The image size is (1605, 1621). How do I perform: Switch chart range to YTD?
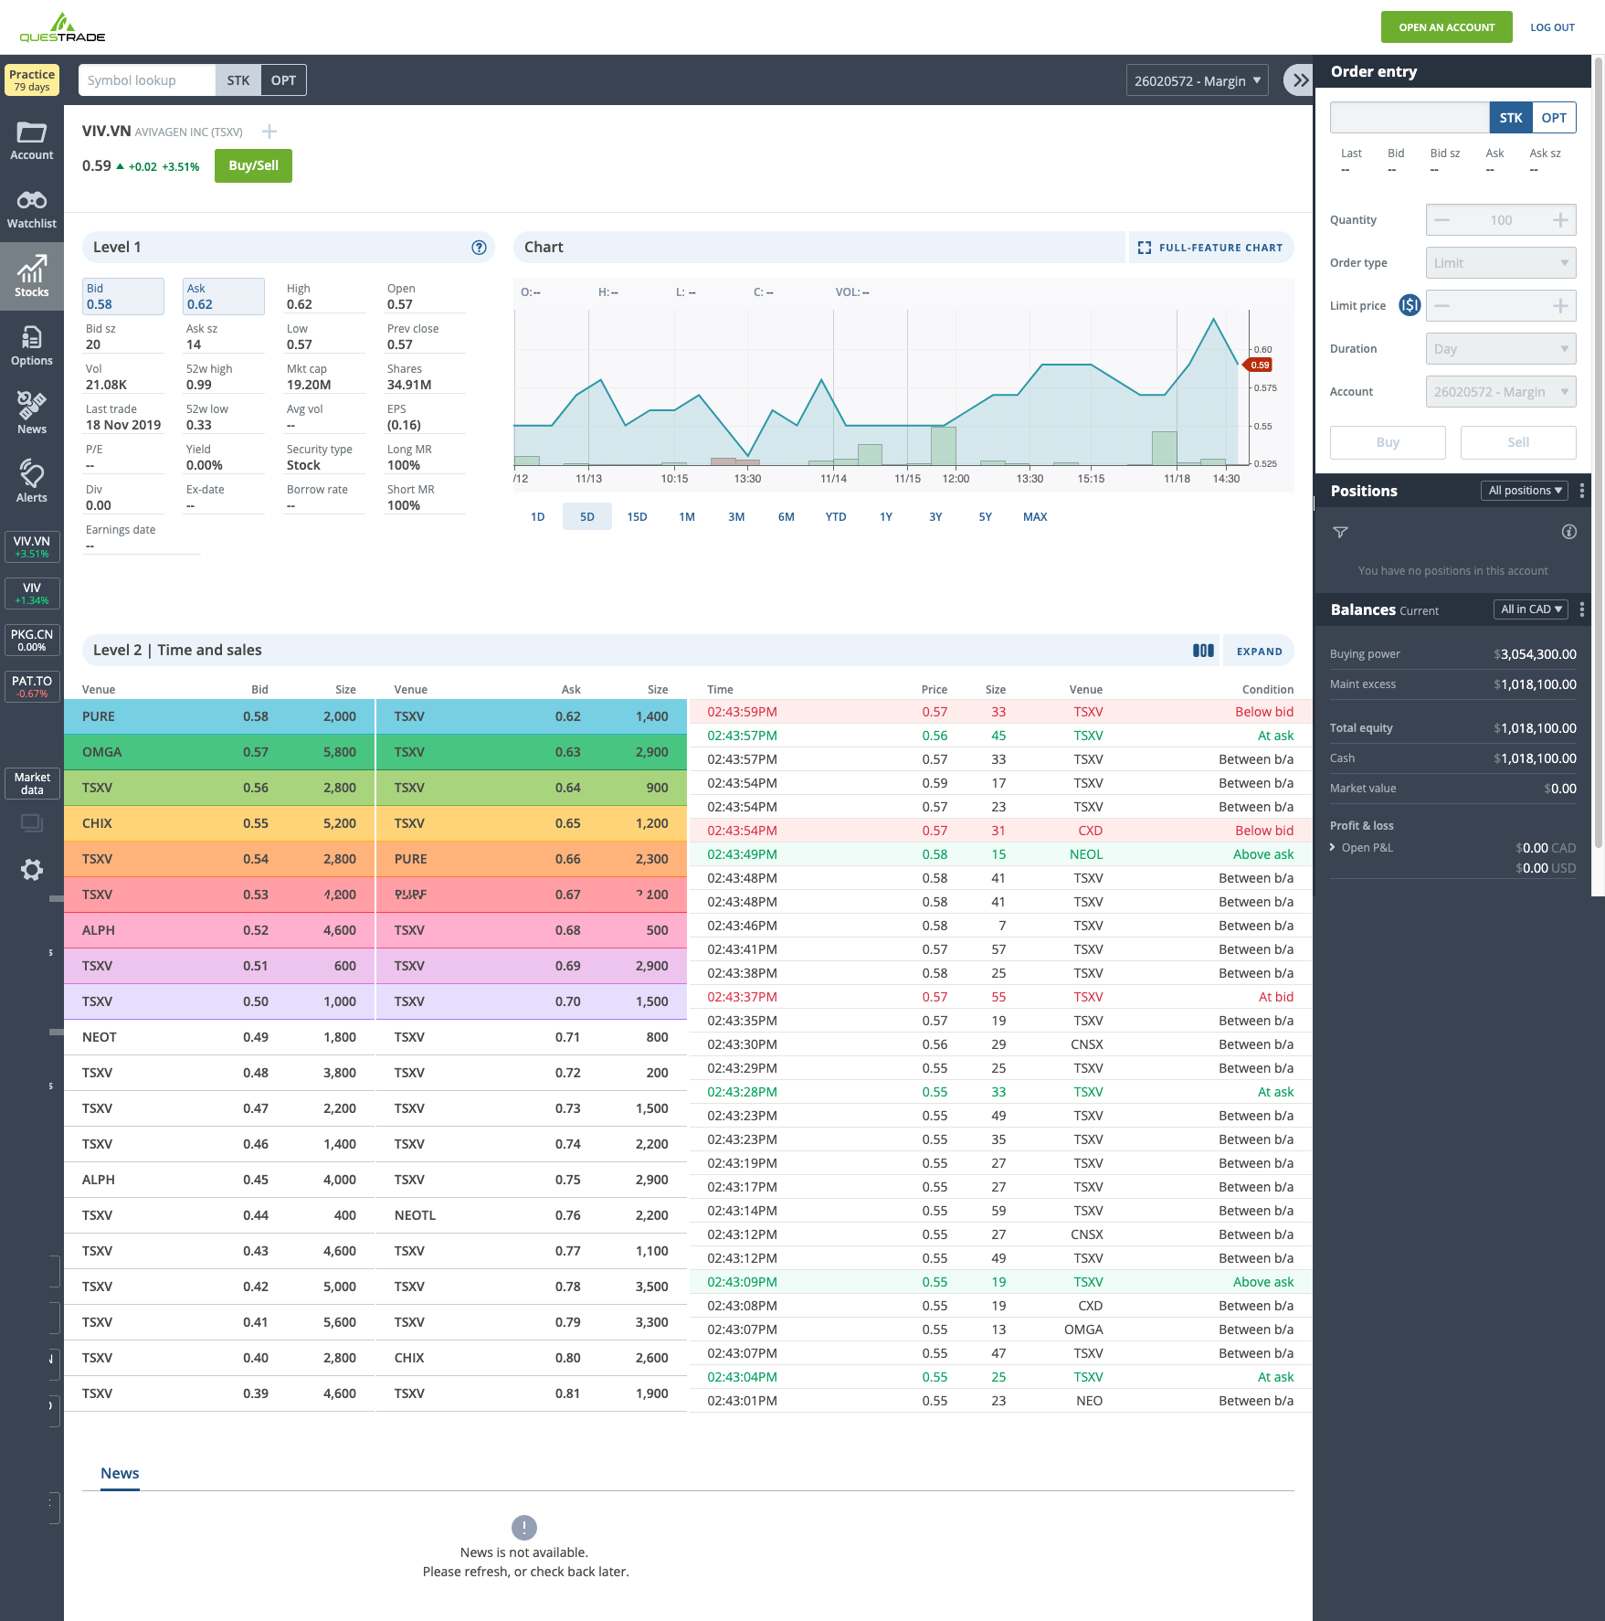(836, 517)
